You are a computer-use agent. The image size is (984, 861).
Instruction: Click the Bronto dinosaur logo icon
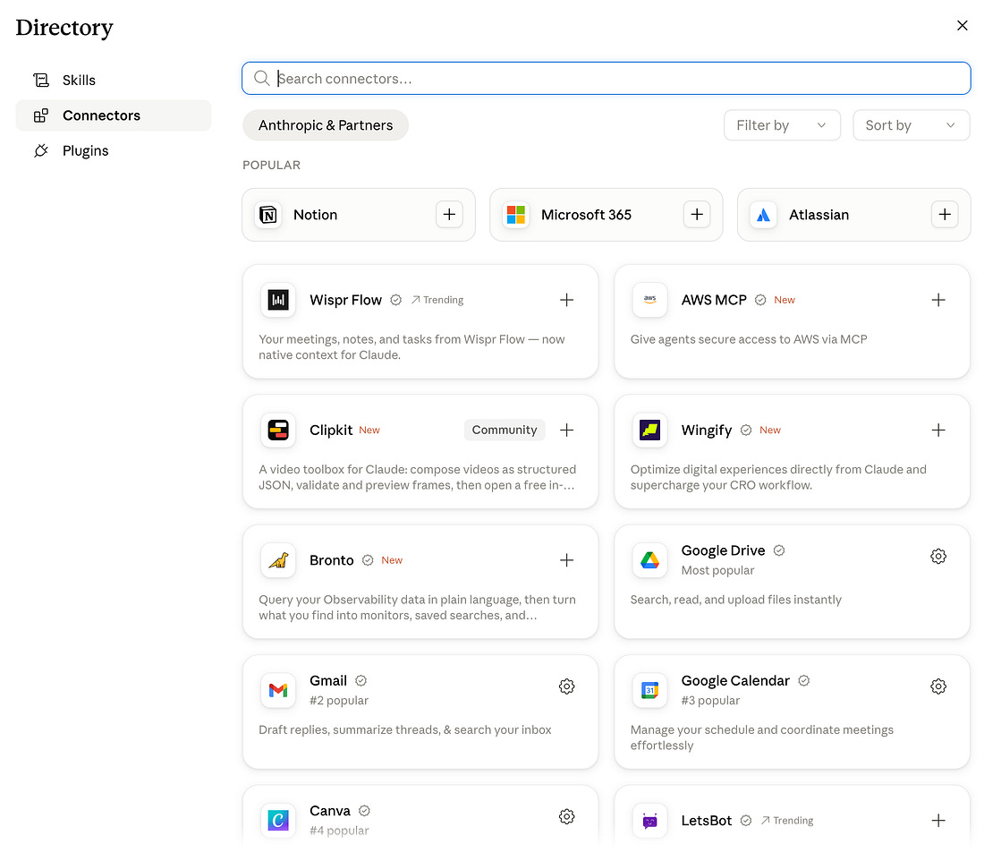point(278,560)
